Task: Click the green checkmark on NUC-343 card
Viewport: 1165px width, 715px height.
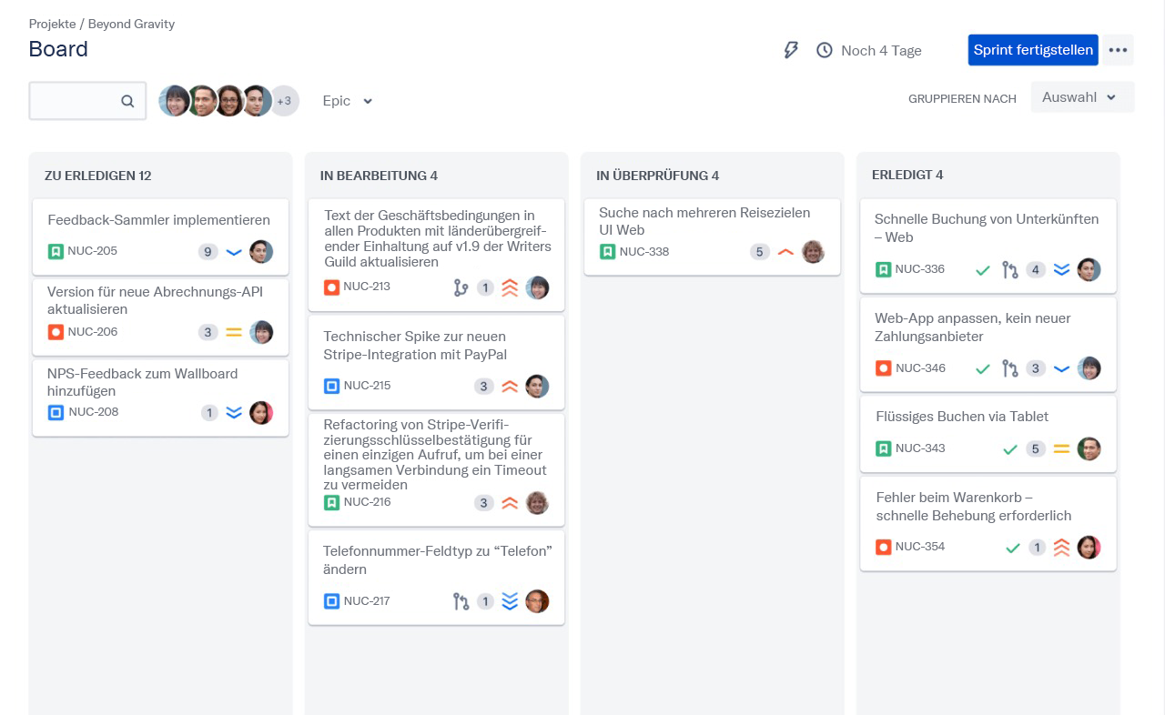Action: (1009, 449)
